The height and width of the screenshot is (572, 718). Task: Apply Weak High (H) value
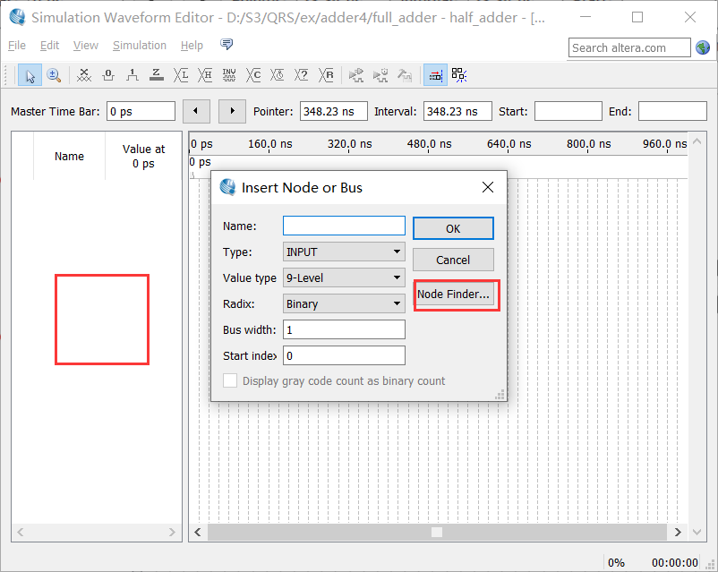[205, 75]
